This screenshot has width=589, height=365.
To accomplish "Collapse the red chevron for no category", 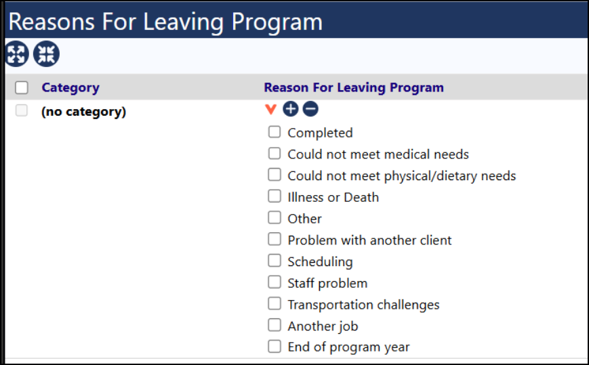I will point(270,109).
